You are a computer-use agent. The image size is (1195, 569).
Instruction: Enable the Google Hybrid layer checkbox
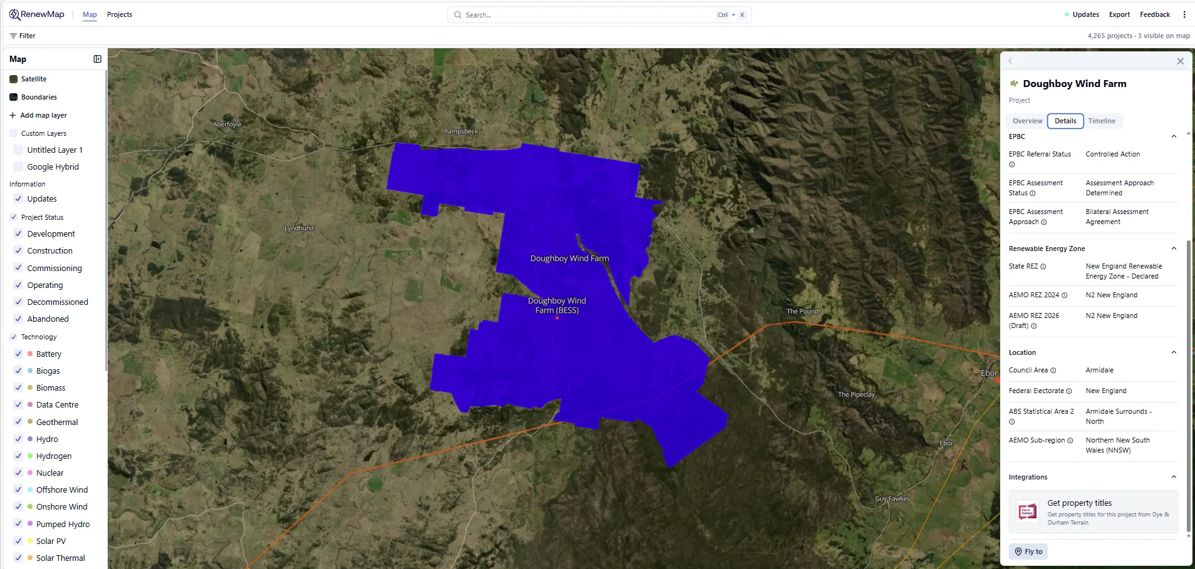pos(18,167)
